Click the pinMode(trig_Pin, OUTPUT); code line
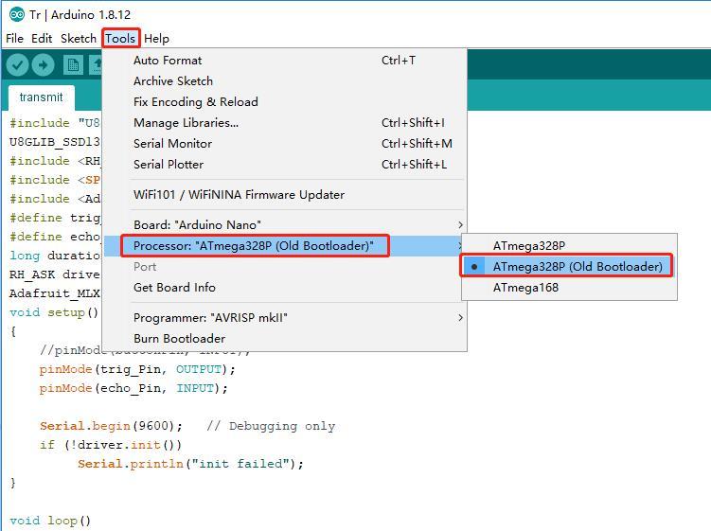This screenshot has height=531, width=711. 137,369
